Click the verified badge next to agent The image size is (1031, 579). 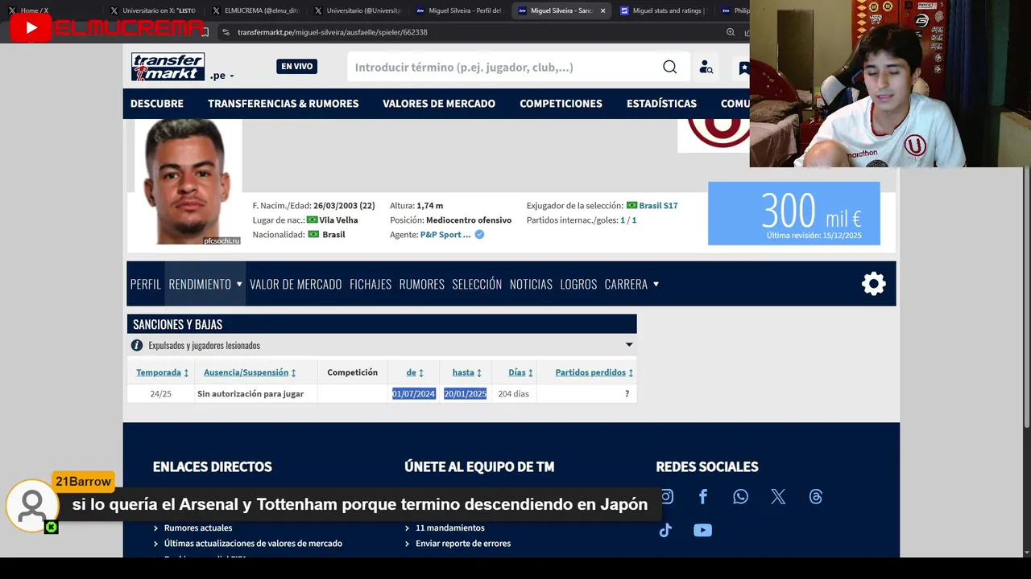click(479, 235)
